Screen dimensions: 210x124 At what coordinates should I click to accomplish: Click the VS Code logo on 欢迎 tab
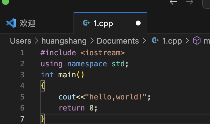click(11, 23)
